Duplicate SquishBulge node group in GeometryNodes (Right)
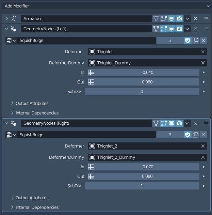The image size is (212, 215). coord(196,135)
